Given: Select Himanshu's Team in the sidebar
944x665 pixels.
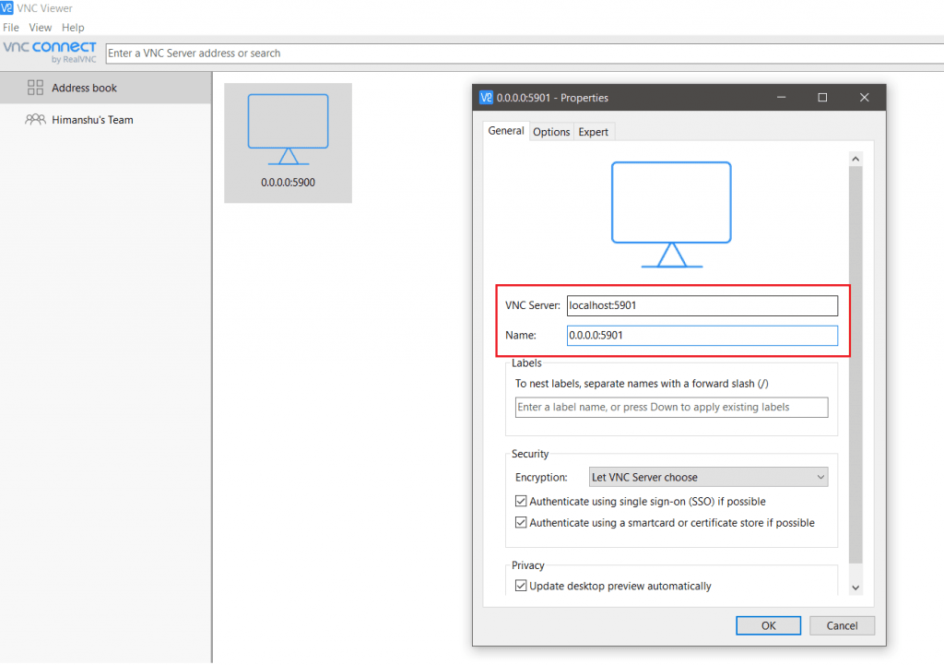Looking at the screenshot, I should tap(105, 119).
